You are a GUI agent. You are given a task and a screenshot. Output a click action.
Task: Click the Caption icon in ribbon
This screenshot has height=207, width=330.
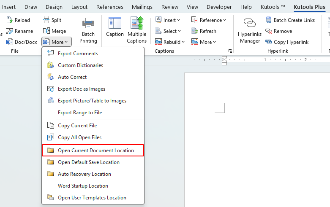tap(115, 23)
